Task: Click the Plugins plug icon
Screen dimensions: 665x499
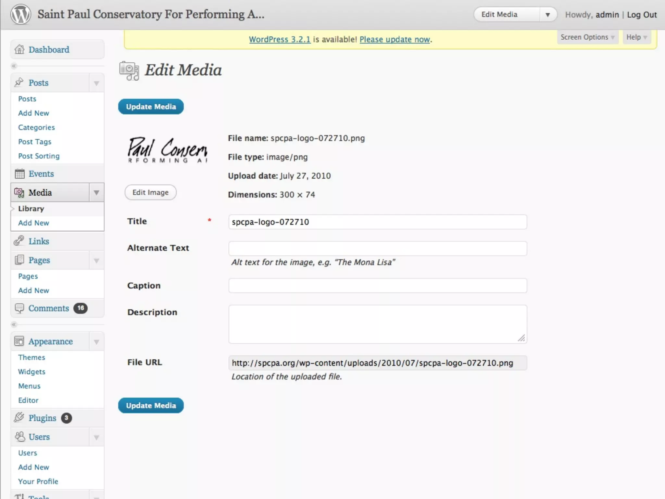Action: click(x=19, y=417)
